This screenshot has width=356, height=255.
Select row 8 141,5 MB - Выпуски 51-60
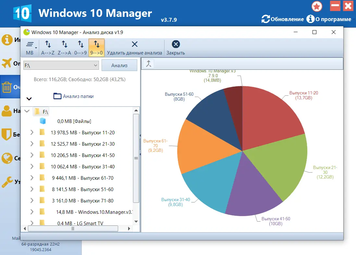[83, 189]
